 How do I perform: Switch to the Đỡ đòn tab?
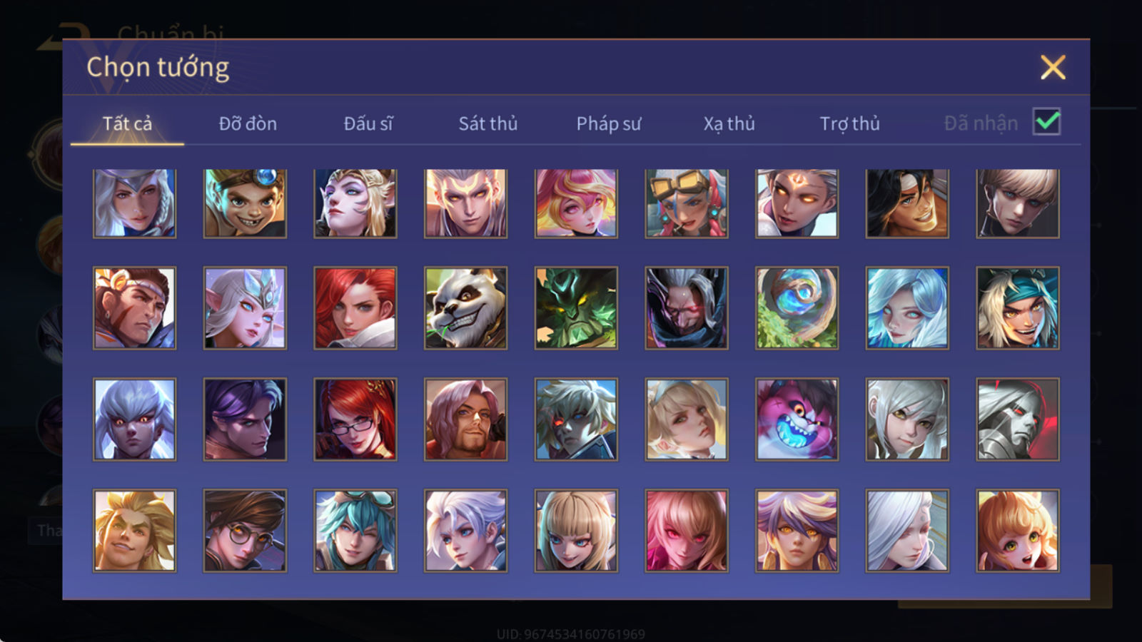click(248, 123)
